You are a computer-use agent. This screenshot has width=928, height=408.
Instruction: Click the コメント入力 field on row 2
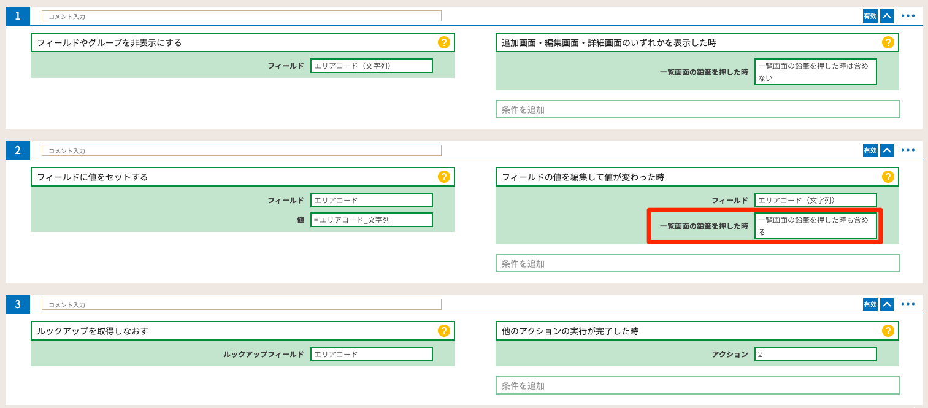pos(242,150)
